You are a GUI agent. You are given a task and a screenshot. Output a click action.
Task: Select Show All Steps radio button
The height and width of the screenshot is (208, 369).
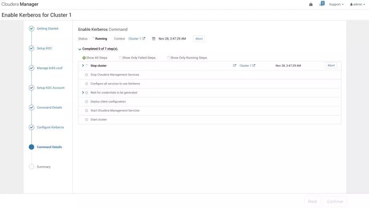tap(84, 58)
